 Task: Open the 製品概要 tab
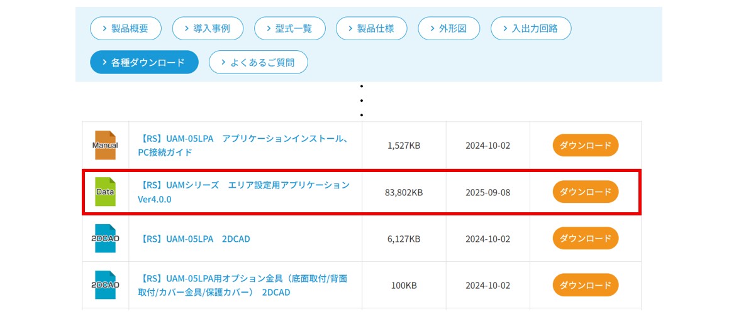(x=126, y=28)
